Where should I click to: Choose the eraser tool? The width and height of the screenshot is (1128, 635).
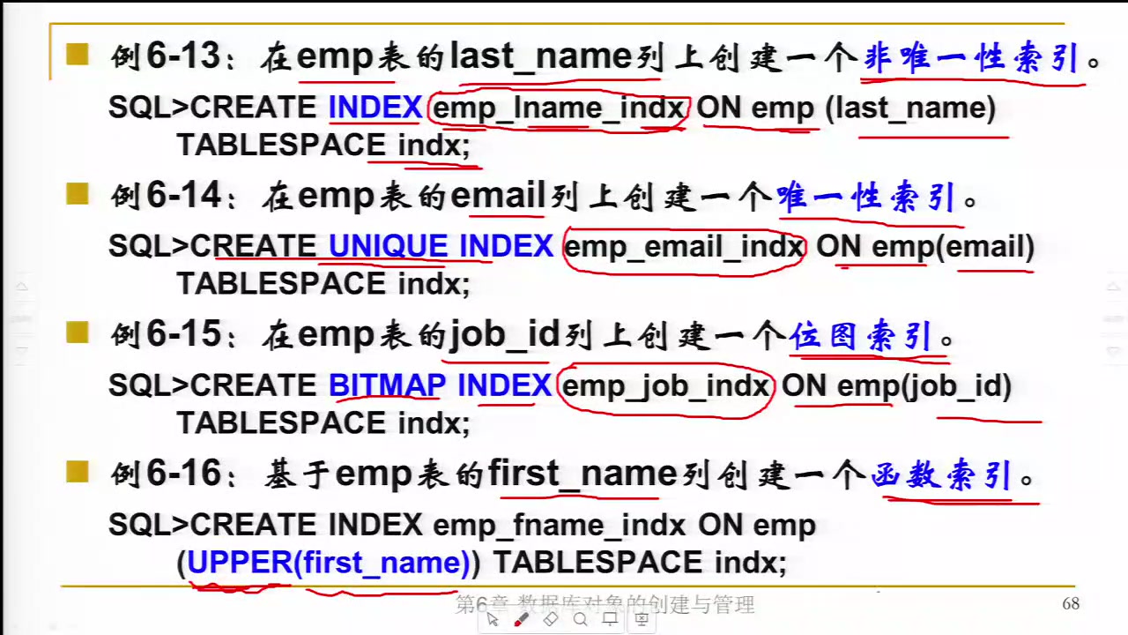pyautogui.click(x=551, y=620)
